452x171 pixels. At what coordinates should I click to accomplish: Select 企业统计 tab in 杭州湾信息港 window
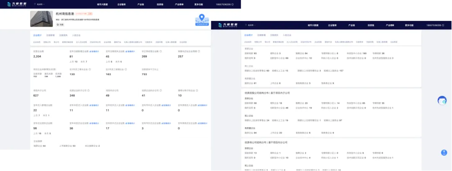(x=38, y=35)
